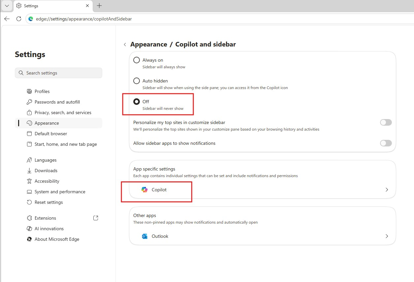Open Privacy, search, and services section
The width and height of the screenshot is (414, 282).
[x=63, y=112]
